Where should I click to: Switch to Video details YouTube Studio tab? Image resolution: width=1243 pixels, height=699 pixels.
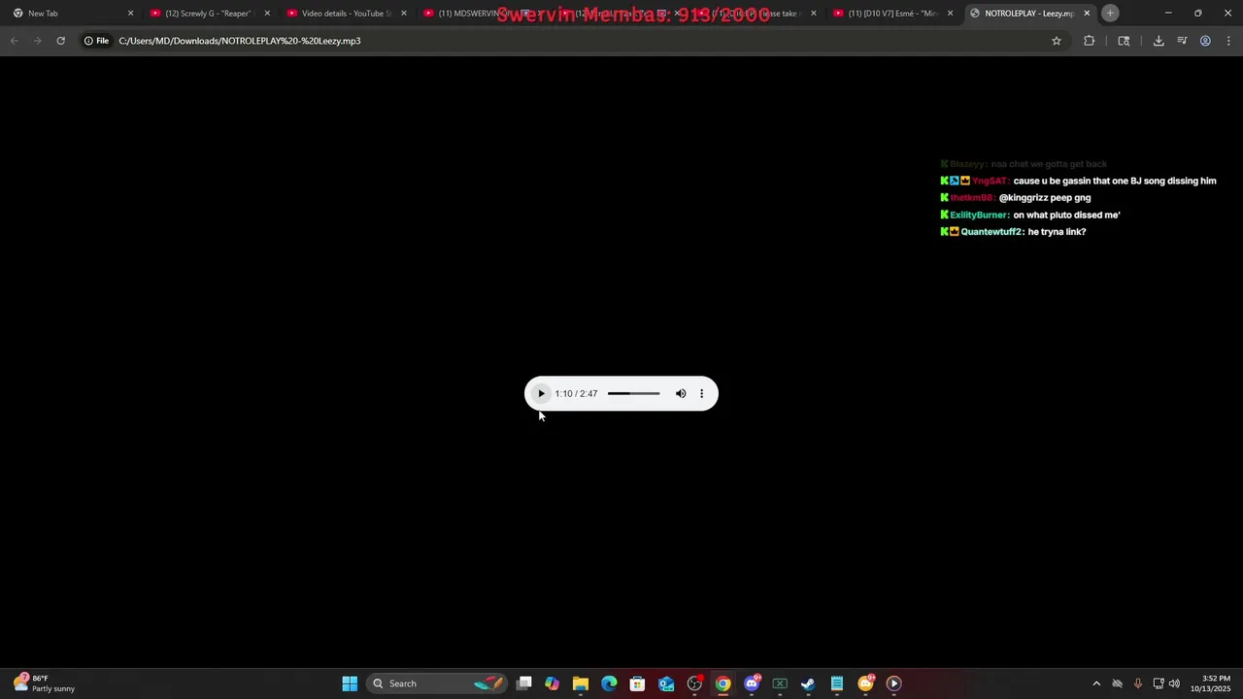344,14
